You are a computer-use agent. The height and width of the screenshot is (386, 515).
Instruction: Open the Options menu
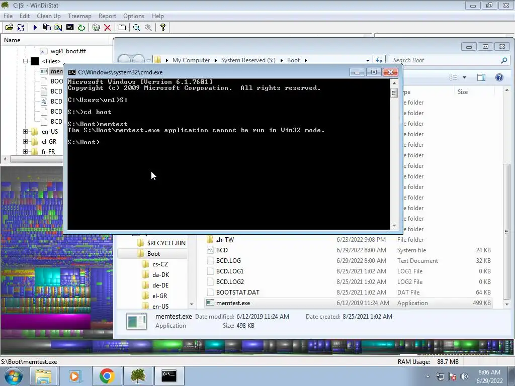click(x=134, y=16)
